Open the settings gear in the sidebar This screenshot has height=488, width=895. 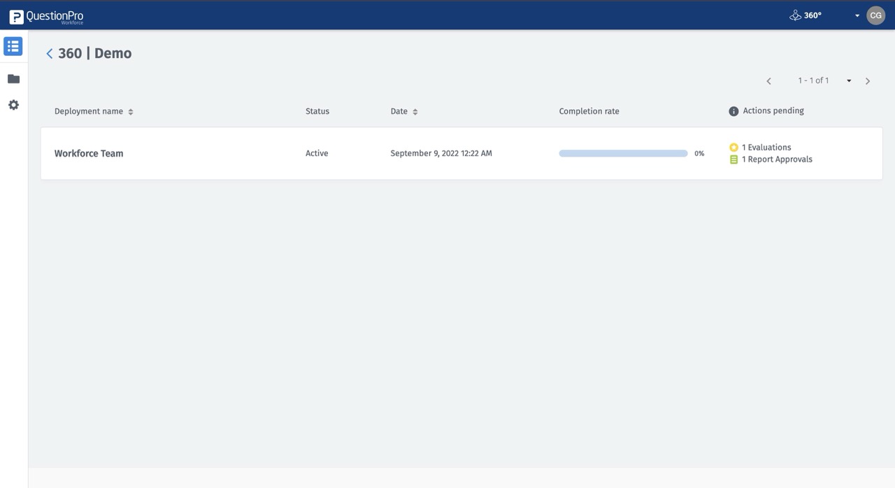[x=13, y=104]
